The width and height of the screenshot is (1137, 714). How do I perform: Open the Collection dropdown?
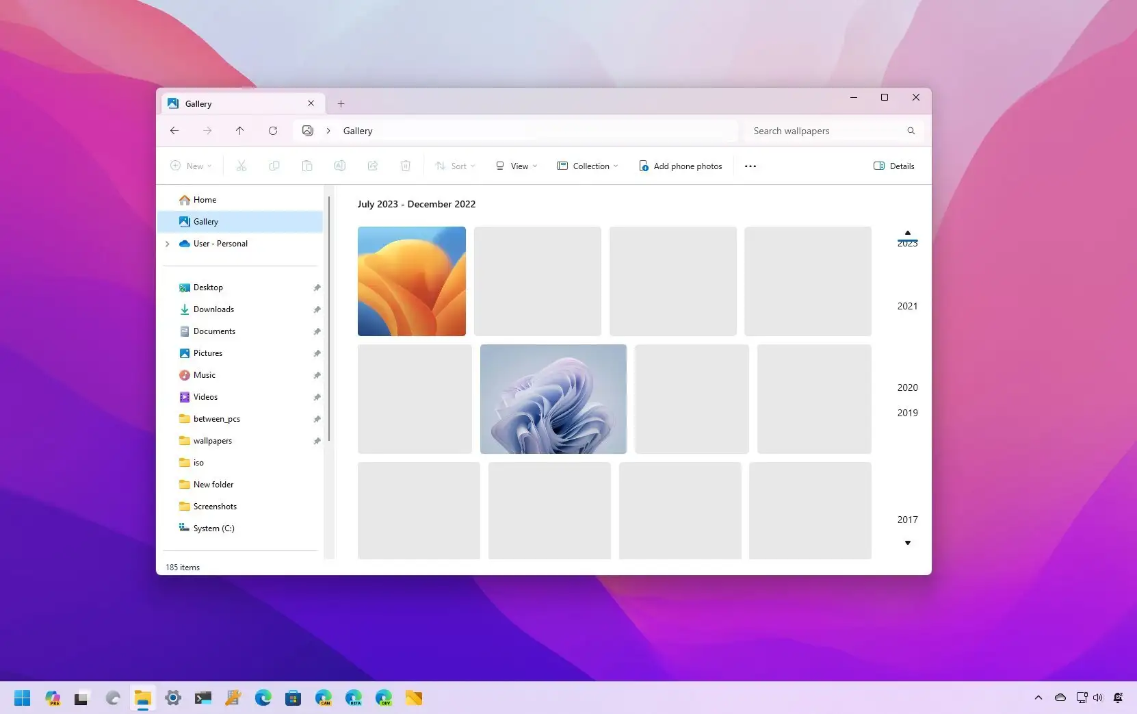[x=588, y=166]
